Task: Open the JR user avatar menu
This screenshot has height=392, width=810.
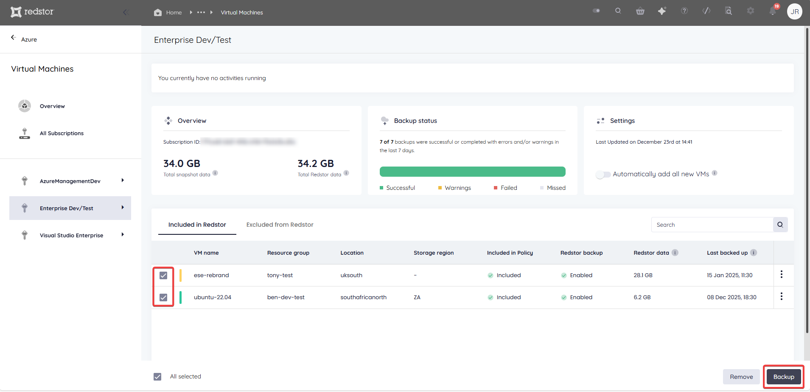Action: [795, 11]
